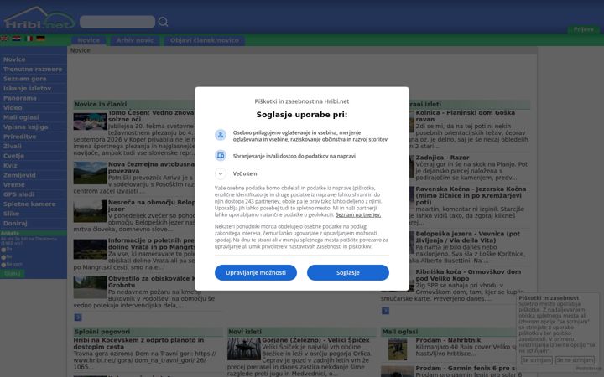Switch language with the Italian flag

[x=29, y=39]
